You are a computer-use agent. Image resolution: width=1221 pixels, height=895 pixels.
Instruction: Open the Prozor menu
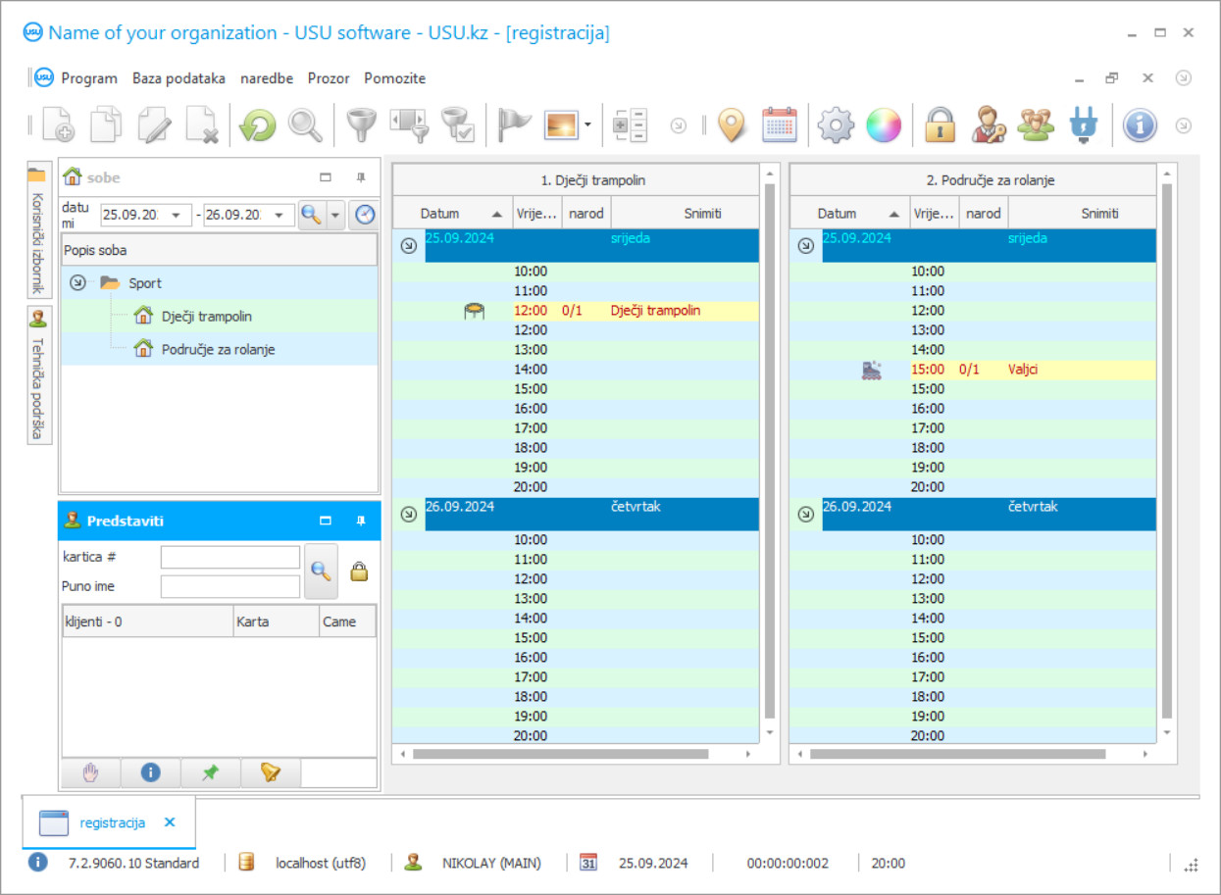329,78
